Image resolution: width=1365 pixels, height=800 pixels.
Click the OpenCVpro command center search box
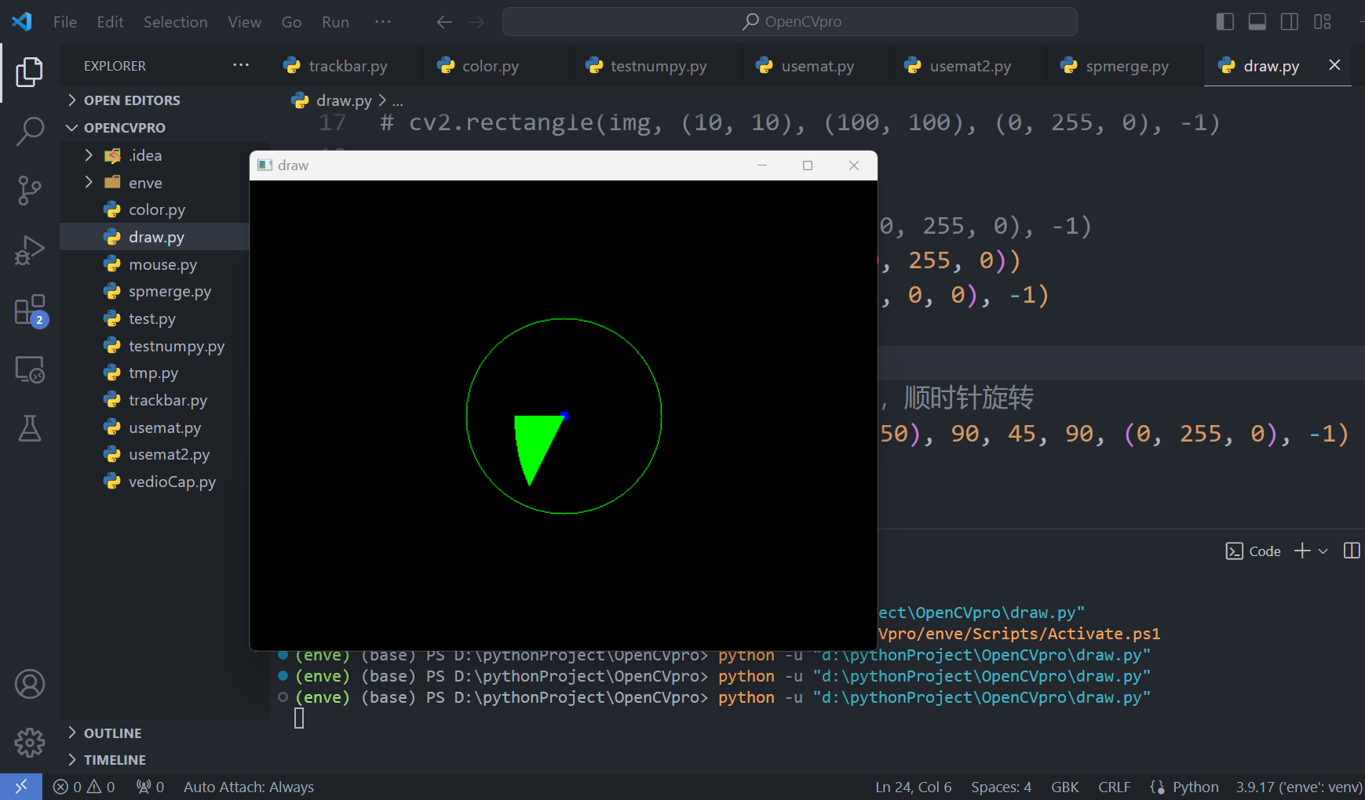coord(790,22)
